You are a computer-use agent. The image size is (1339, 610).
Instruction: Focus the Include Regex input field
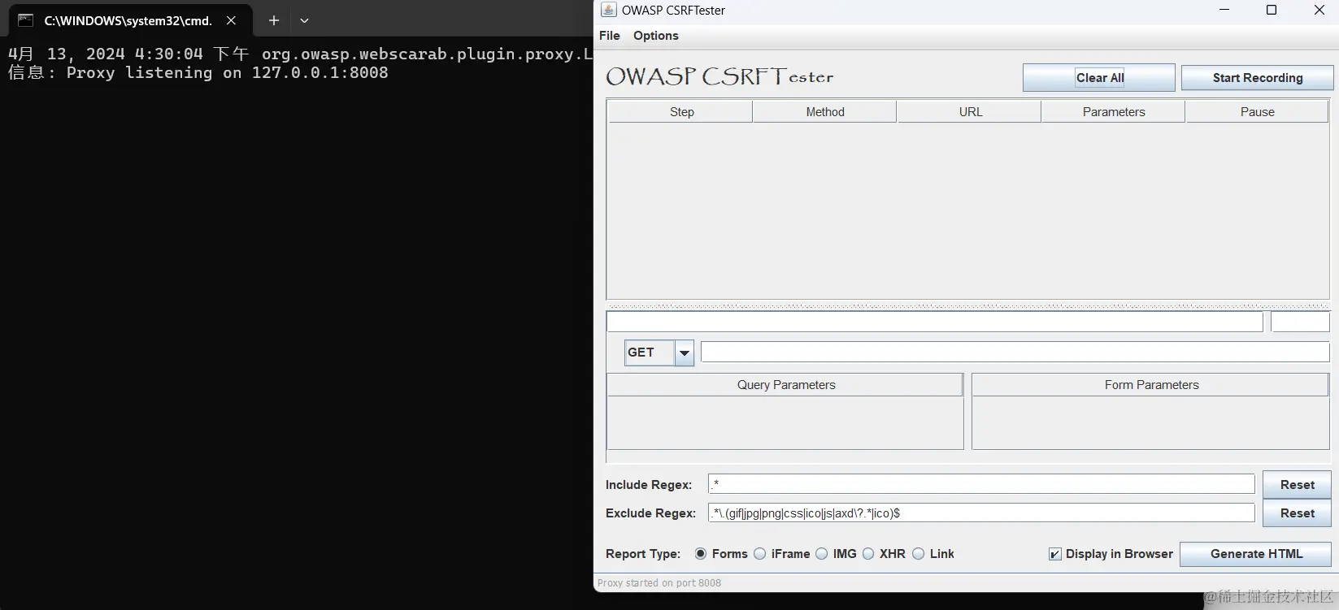pyautogui.click(x=981, y=485)
